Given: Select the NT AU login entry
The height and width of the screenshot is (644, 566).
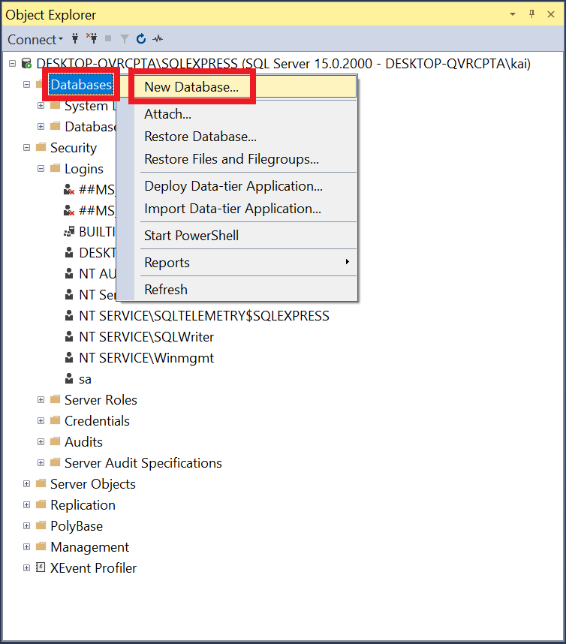Looking at the screenshot, I should [x=98, y=273].
